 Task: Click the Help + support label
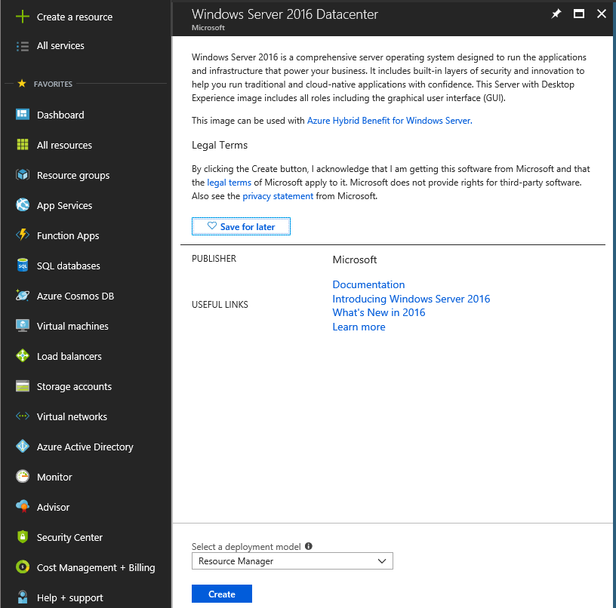[70, 597]
